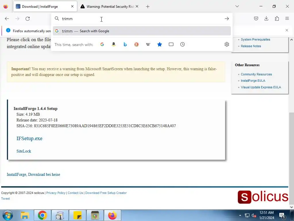
Task: Open the SiteLock link
Action: (x=24, y=151)
